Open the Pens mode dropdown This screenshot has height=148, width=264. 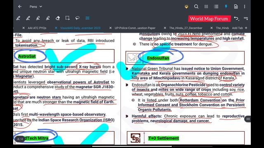(x=36, y=7)
